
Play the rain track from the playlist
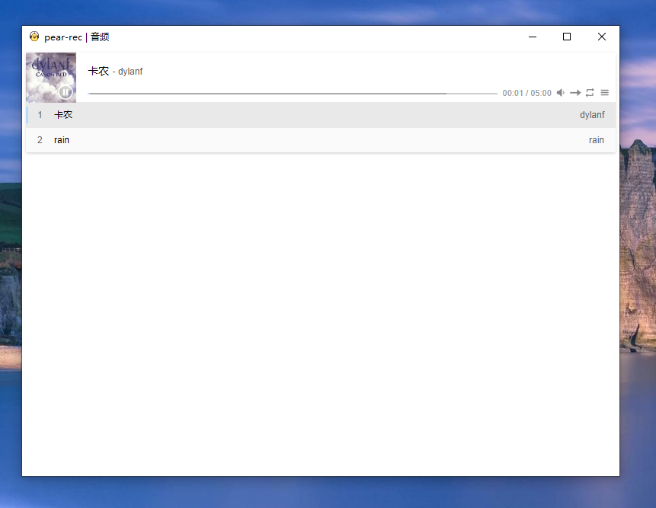click(62, 140)
